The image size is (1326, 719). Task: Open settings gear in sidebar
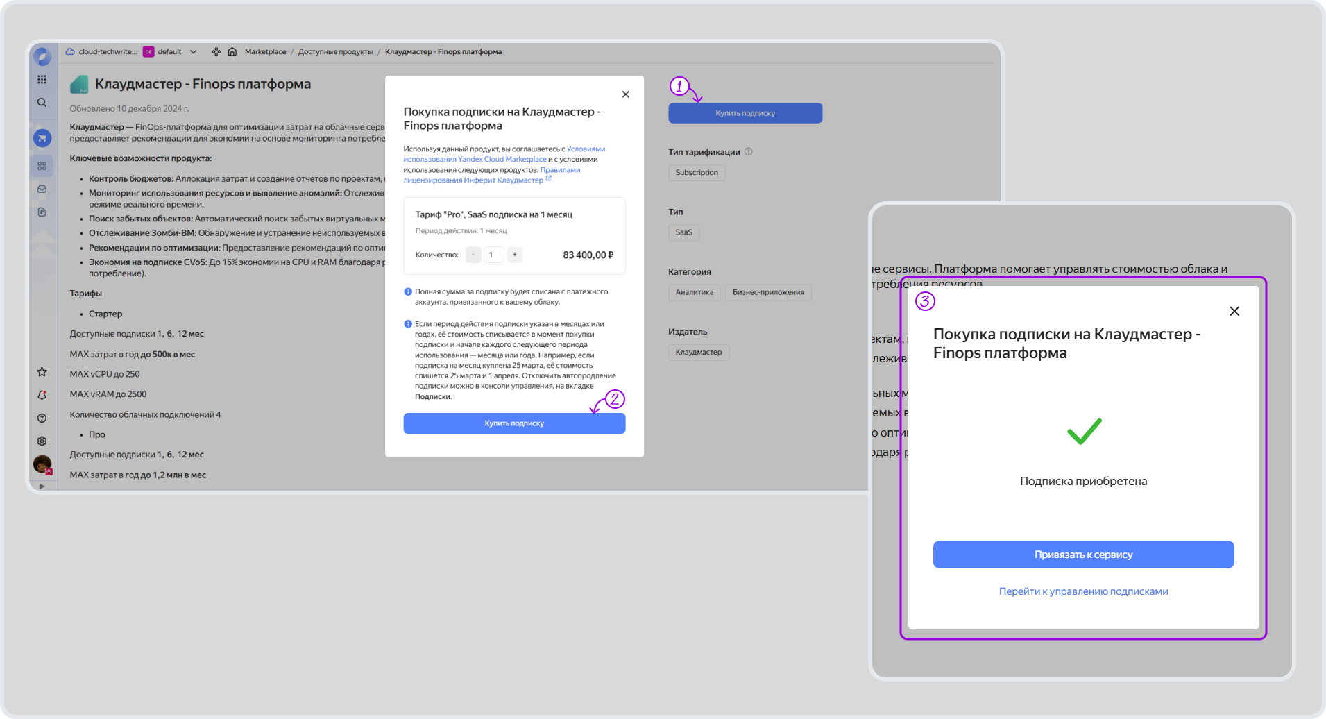pyautogui.click(x=42, y=441)
